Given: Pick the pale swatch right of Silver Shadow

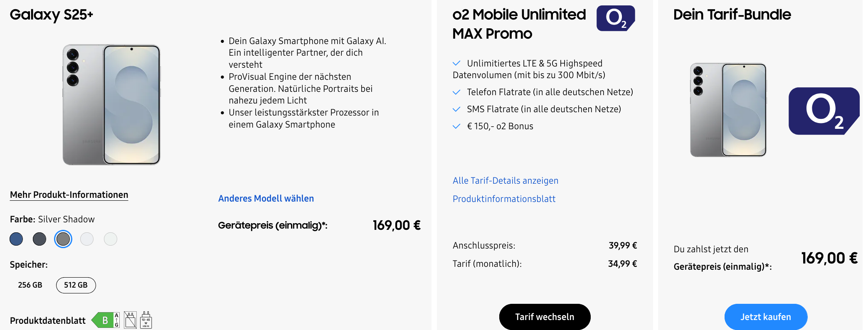Looking at the screenshot, I should [87, 239].
